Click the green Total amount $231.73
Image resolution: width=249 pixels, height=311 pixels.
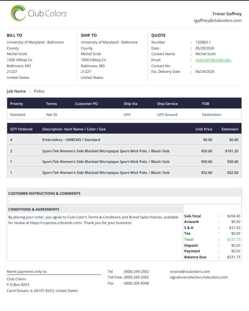click(233, 240)
